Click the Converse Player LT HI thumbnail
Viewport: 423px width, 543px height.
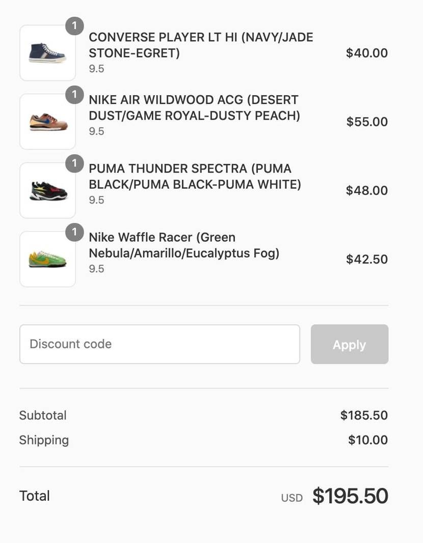point(47,51)
